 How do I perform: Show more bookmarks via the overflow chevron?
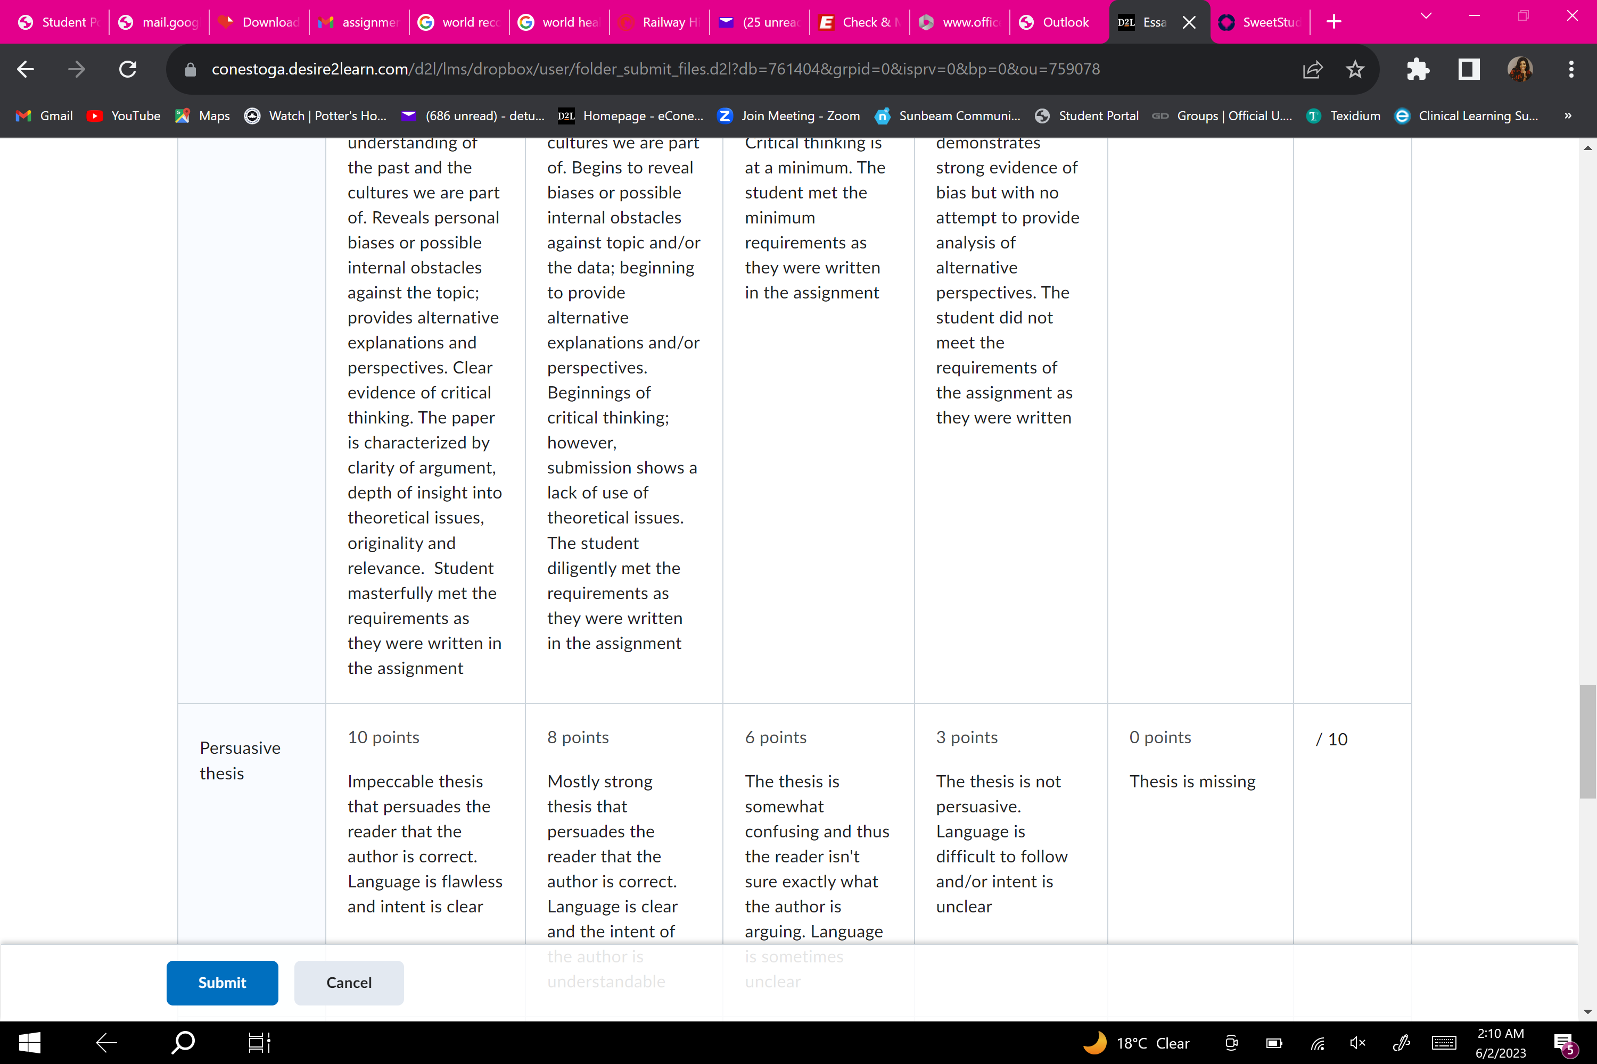[1568, 116]
